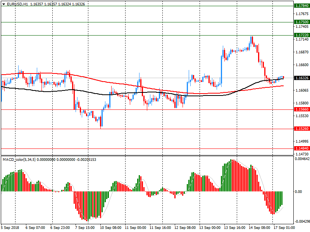Select the EURUSD,H1 chart title text

click(x=17, y=4)
